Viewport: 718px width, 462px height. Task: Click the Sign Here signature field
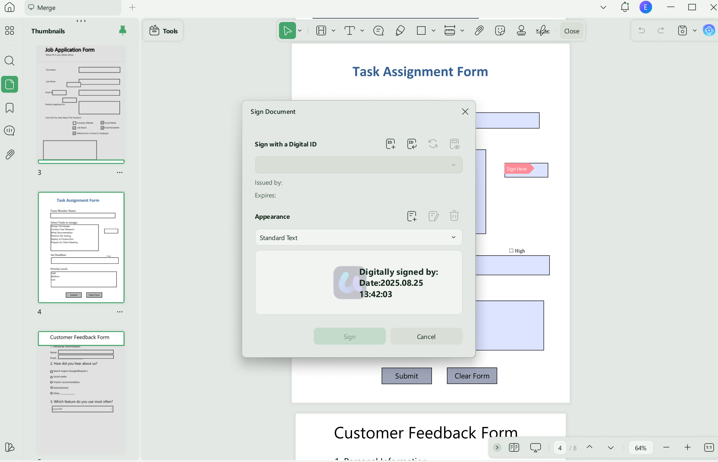click(x=526, y=170)
